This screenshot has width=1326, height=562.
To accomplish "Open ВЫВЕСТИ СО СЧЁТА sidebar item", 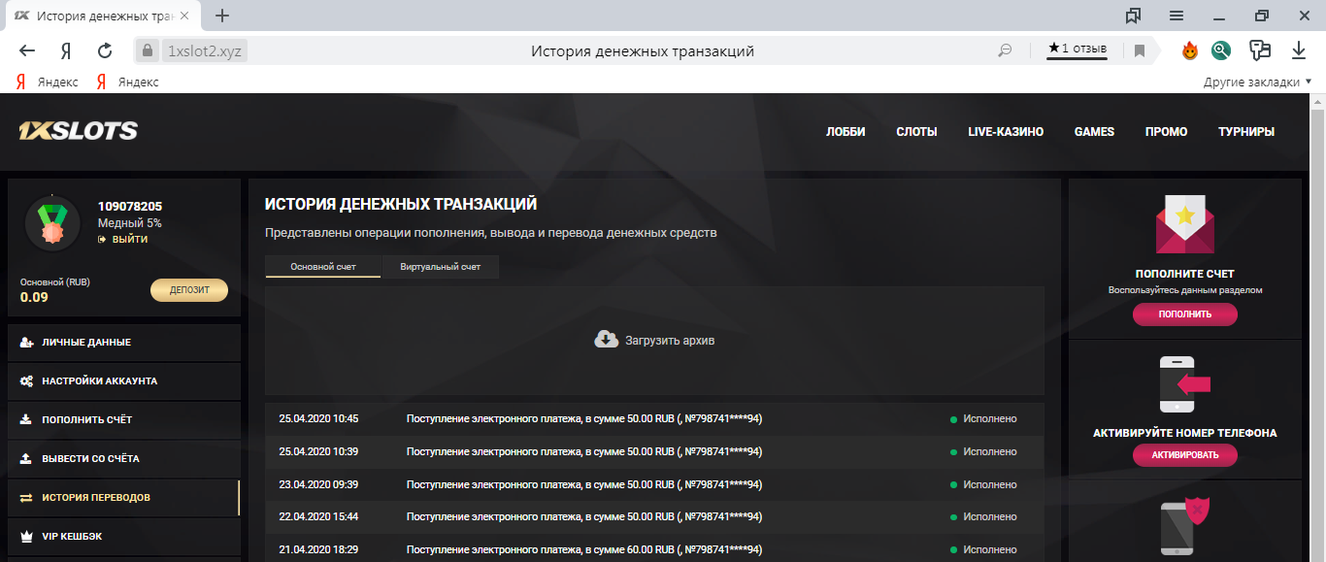I will (x=90, y=458).
